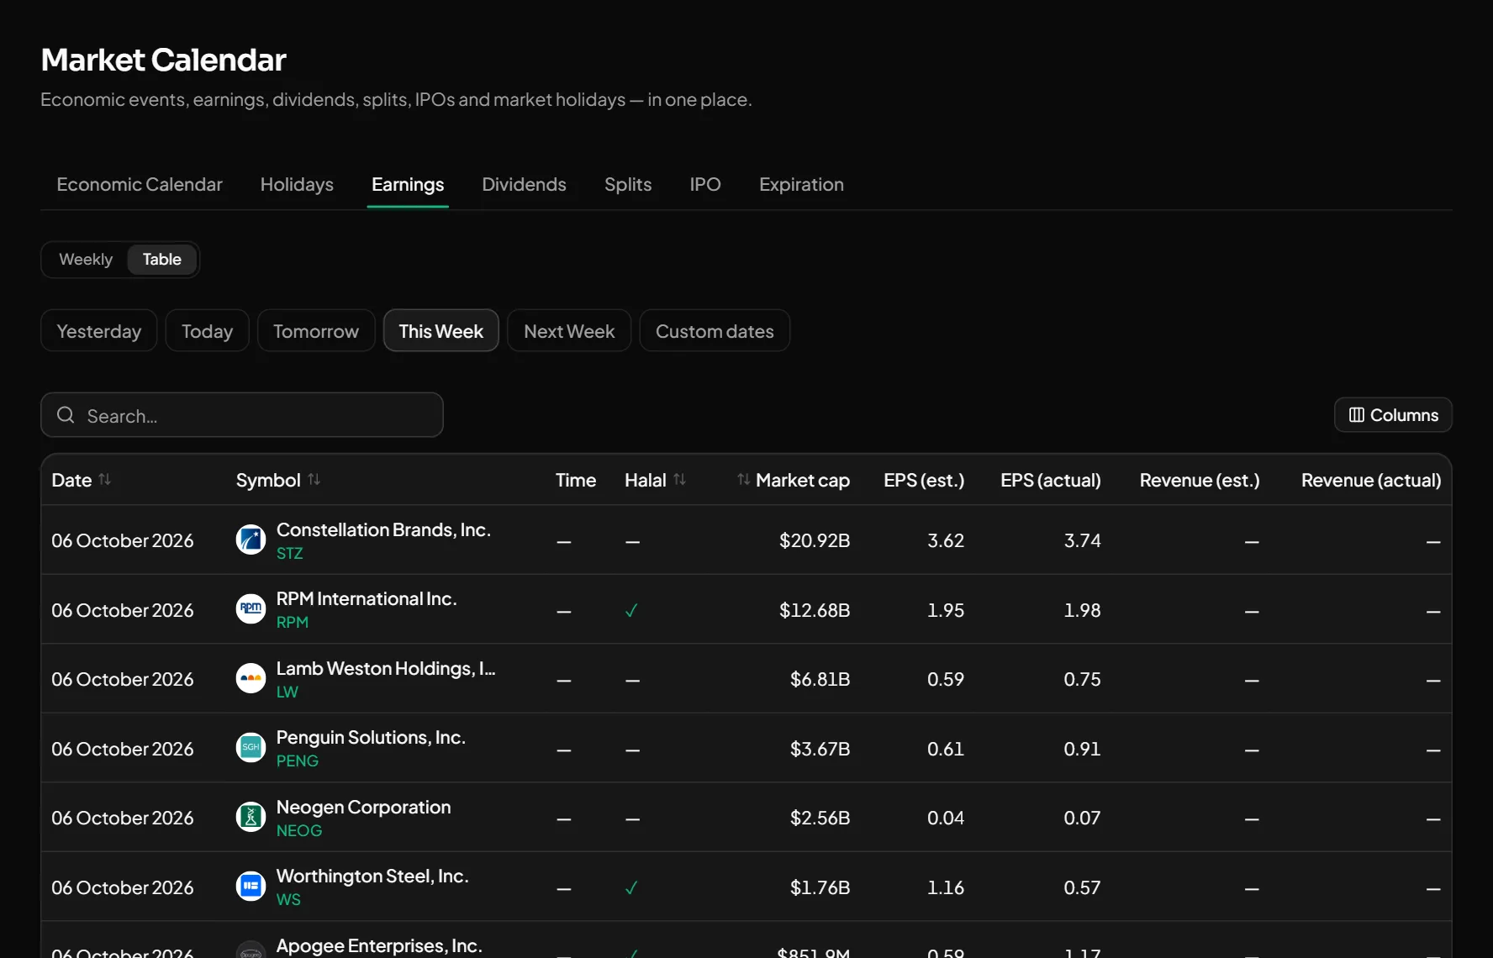Open the Dividends tab
Screen dimensions: 1493x958
(524, 184)
